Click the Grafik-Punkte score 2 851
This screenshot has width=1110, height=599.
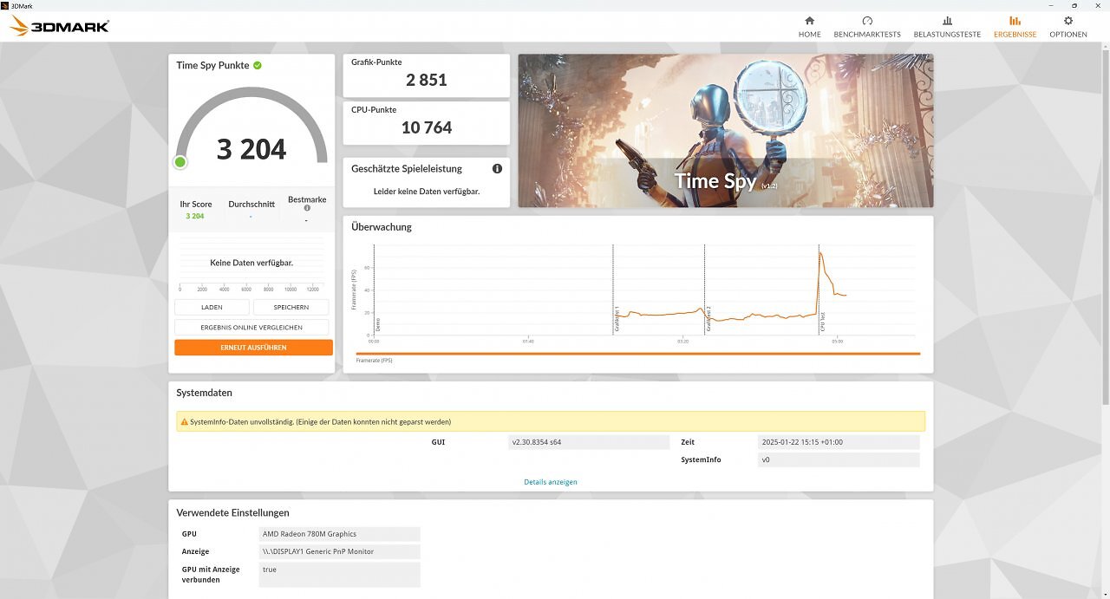pos(427,80)
